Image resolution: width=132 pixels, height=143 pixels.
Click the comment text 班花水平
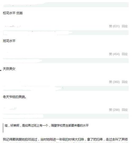9,41
